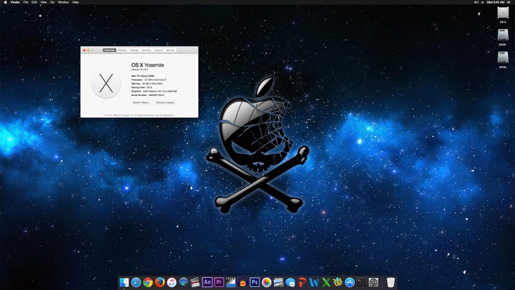Viewport: 515px width, 290px height.
Task: Launch Safari from the dock
Action: [136, 282]
